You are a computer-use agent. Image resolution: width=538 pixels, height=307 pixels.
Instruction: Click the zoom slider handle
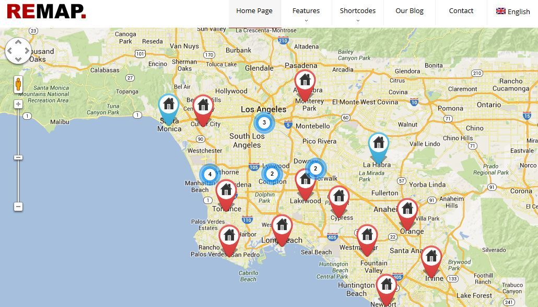tap(18, 157)
